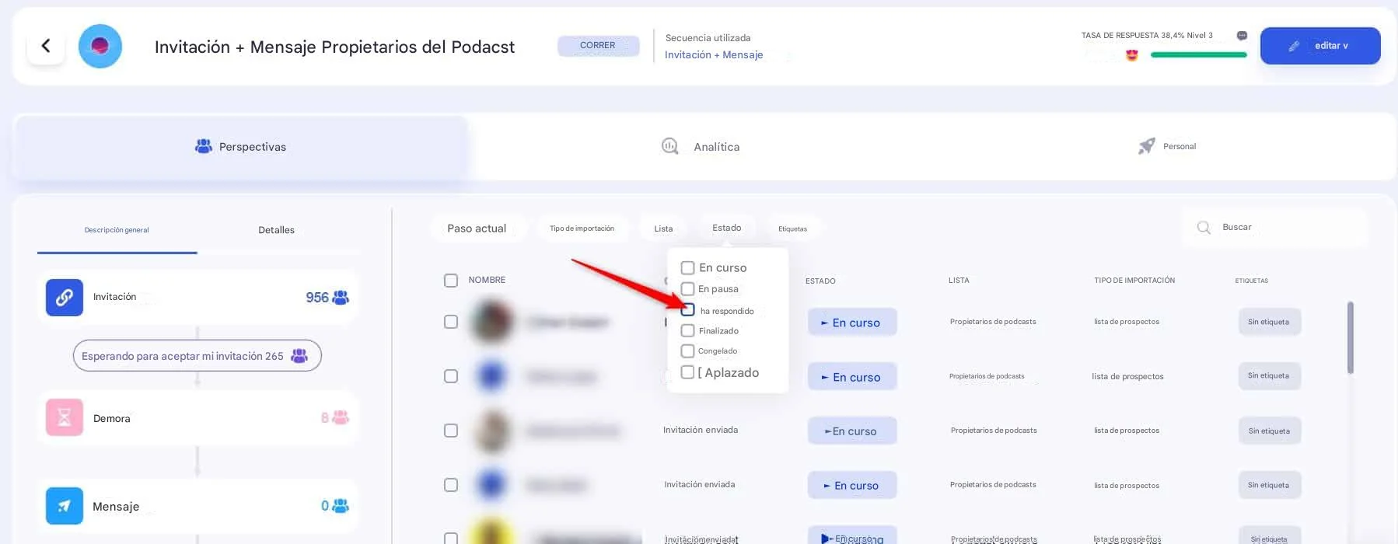Image resolution: width=1398 pixels, height=544 pixels.
Task: Open the Detalles tab
Action: tap(276, 230)
